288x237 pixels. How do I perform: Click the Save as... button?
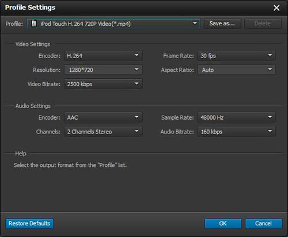[222, 24]
